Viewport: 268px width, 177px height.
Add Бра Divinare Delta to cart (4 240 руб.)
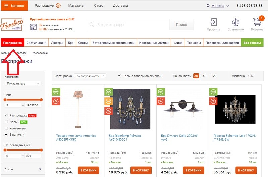(x=194, y=170)
